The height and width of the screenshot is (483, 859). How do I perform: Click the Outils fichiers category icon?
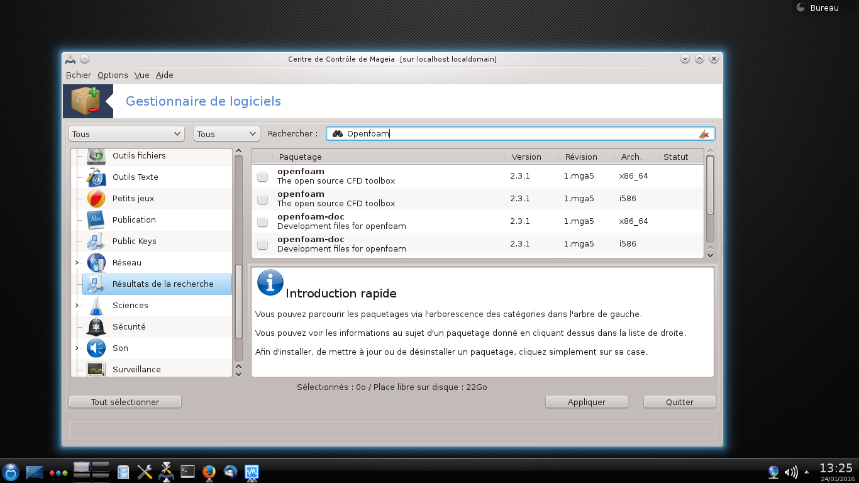(96, 155)
